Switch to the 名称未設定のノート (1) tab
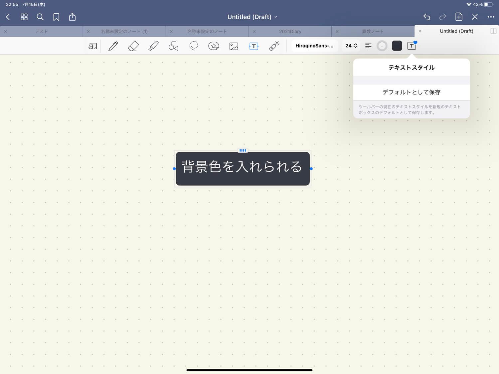This screenshot has width=499, height=374. (x=124, y=31)
